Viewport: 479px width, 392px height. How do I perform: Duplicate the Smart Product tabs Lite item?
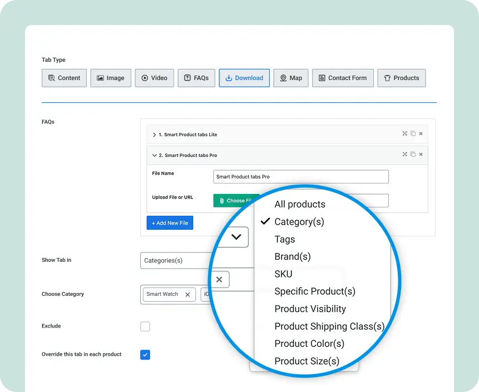[413, 134]
